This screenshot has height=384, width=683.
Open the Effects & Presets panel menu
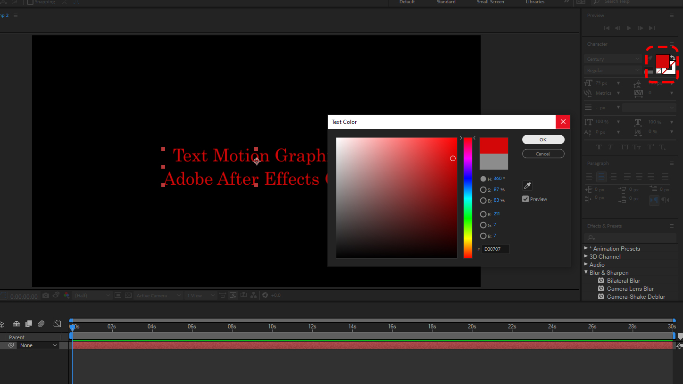click(672, 226)
